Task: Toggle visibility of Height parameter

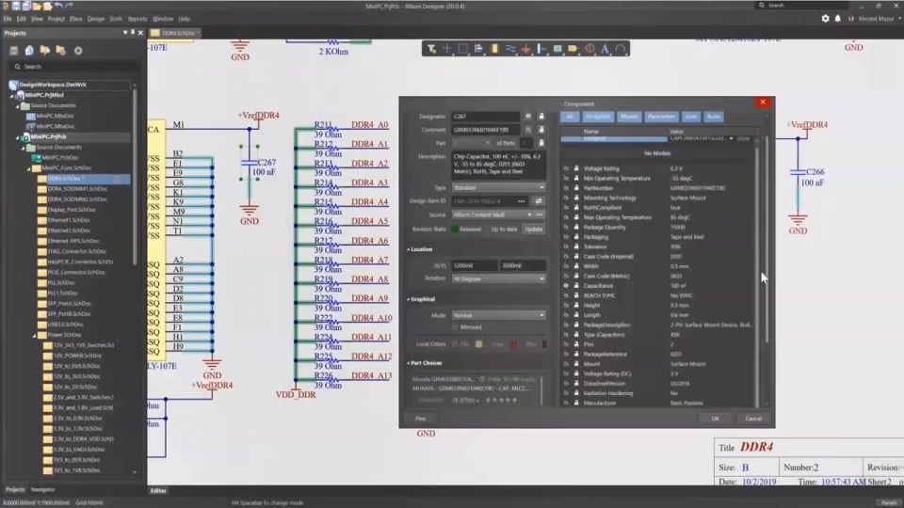Action: [566, 305]
